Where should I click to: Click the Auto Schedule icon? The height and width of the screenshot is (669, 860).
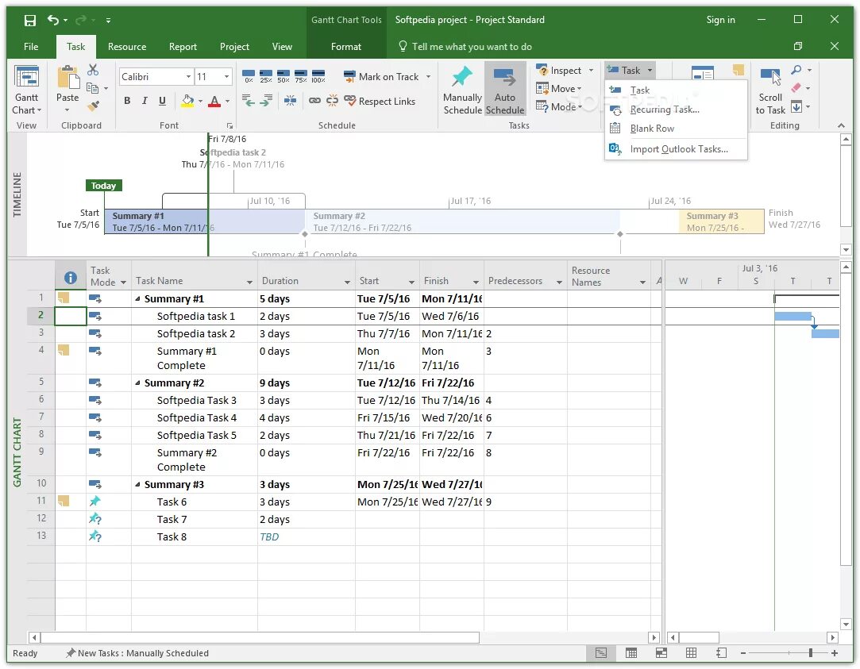point(504,77)
